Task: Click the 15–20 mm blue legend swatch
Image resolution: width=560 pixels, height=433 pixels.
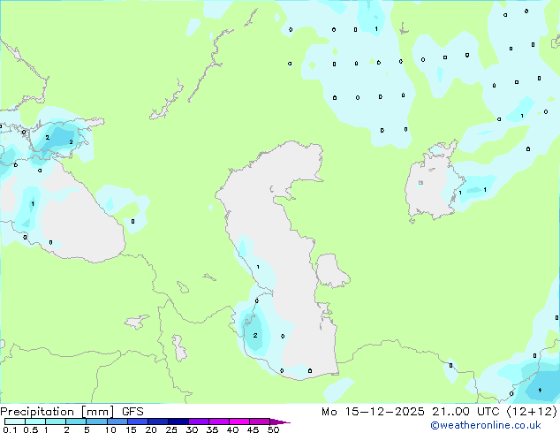Action: click(x=138, y=422)
